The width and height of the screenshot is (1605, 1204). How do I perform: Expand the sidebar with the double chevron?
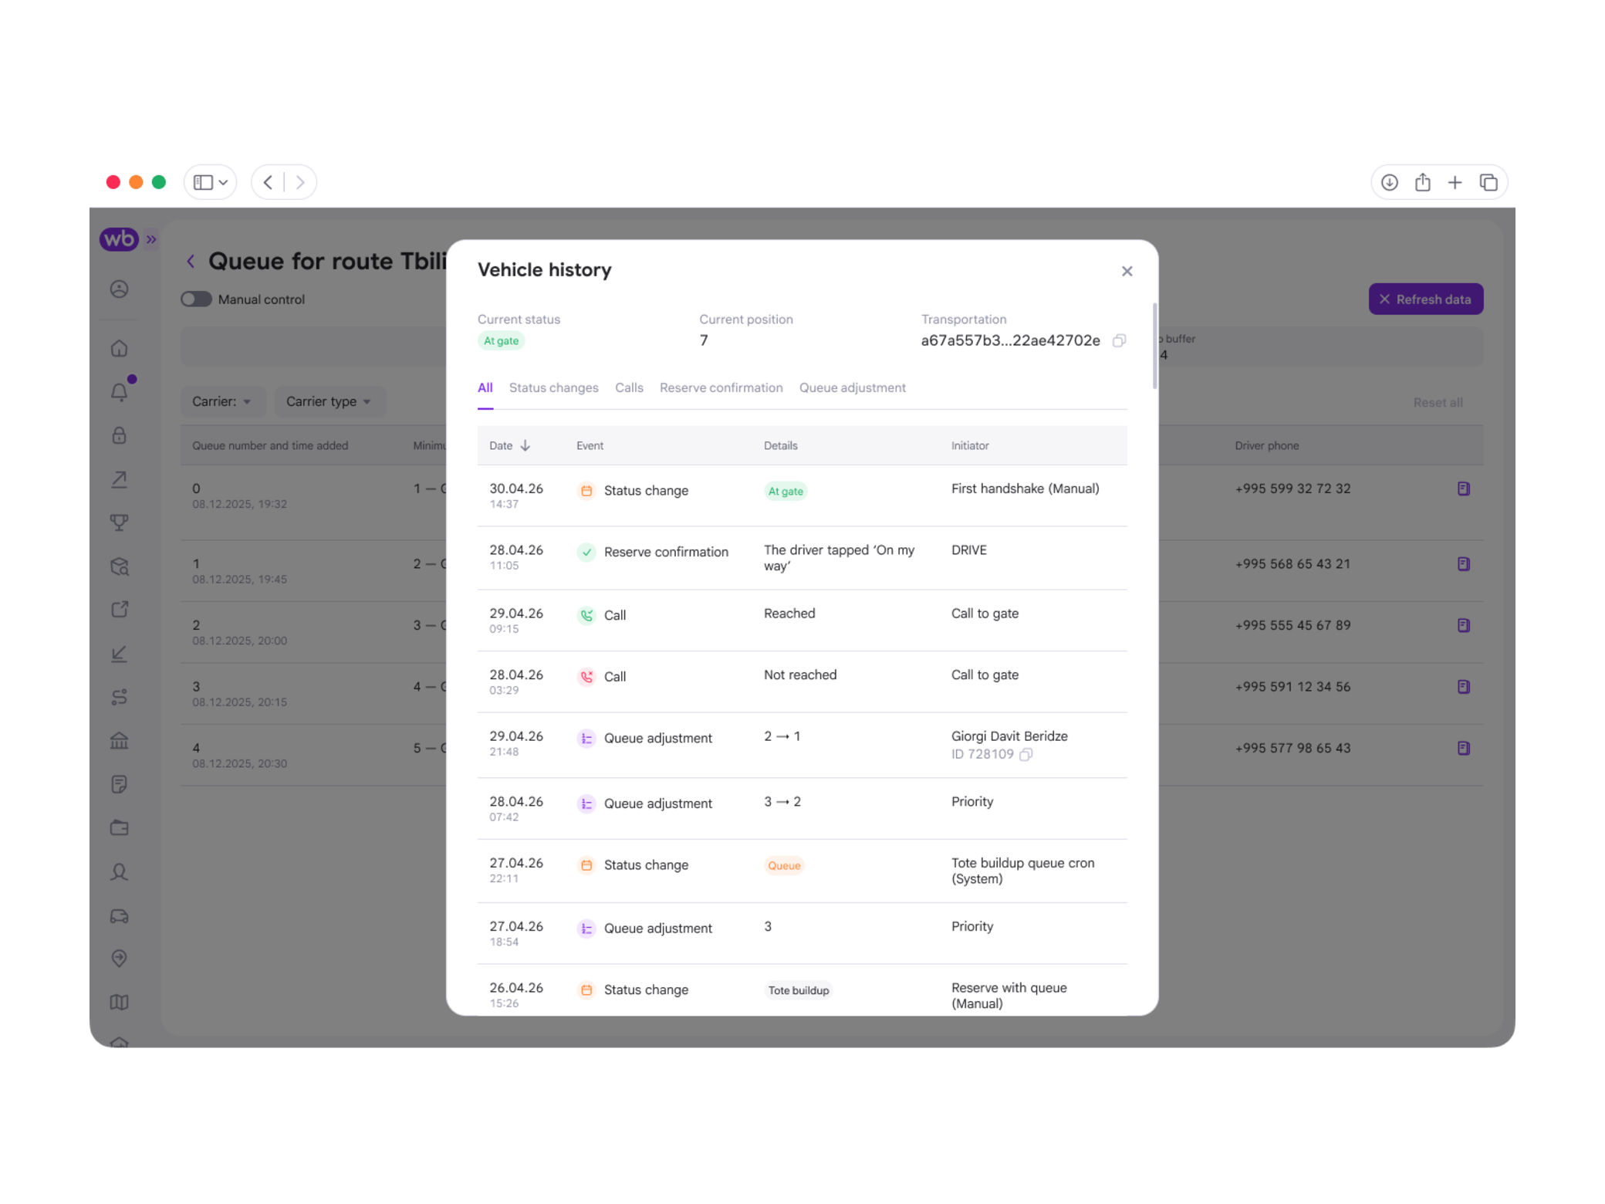152,240
